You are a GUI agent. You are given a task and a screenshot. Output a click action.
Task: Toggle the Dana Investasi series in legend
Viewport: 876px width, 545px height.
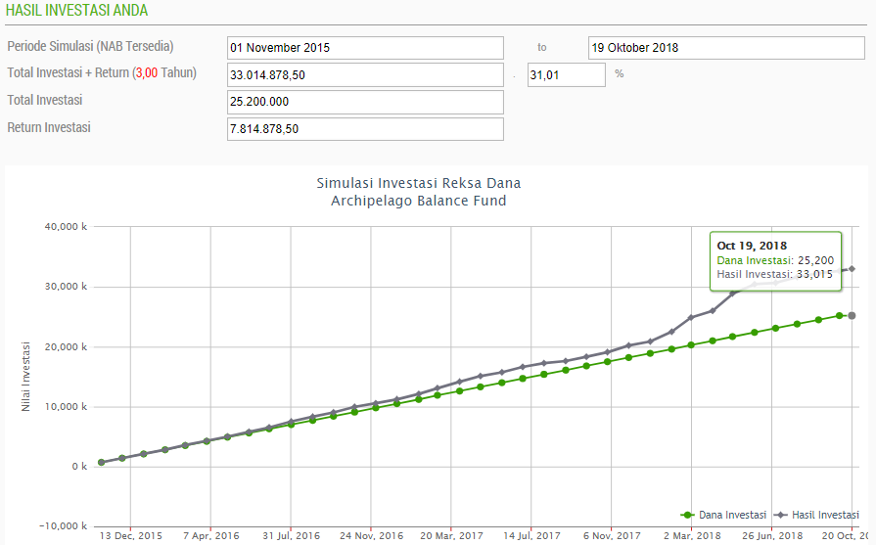tap(719, 515)
